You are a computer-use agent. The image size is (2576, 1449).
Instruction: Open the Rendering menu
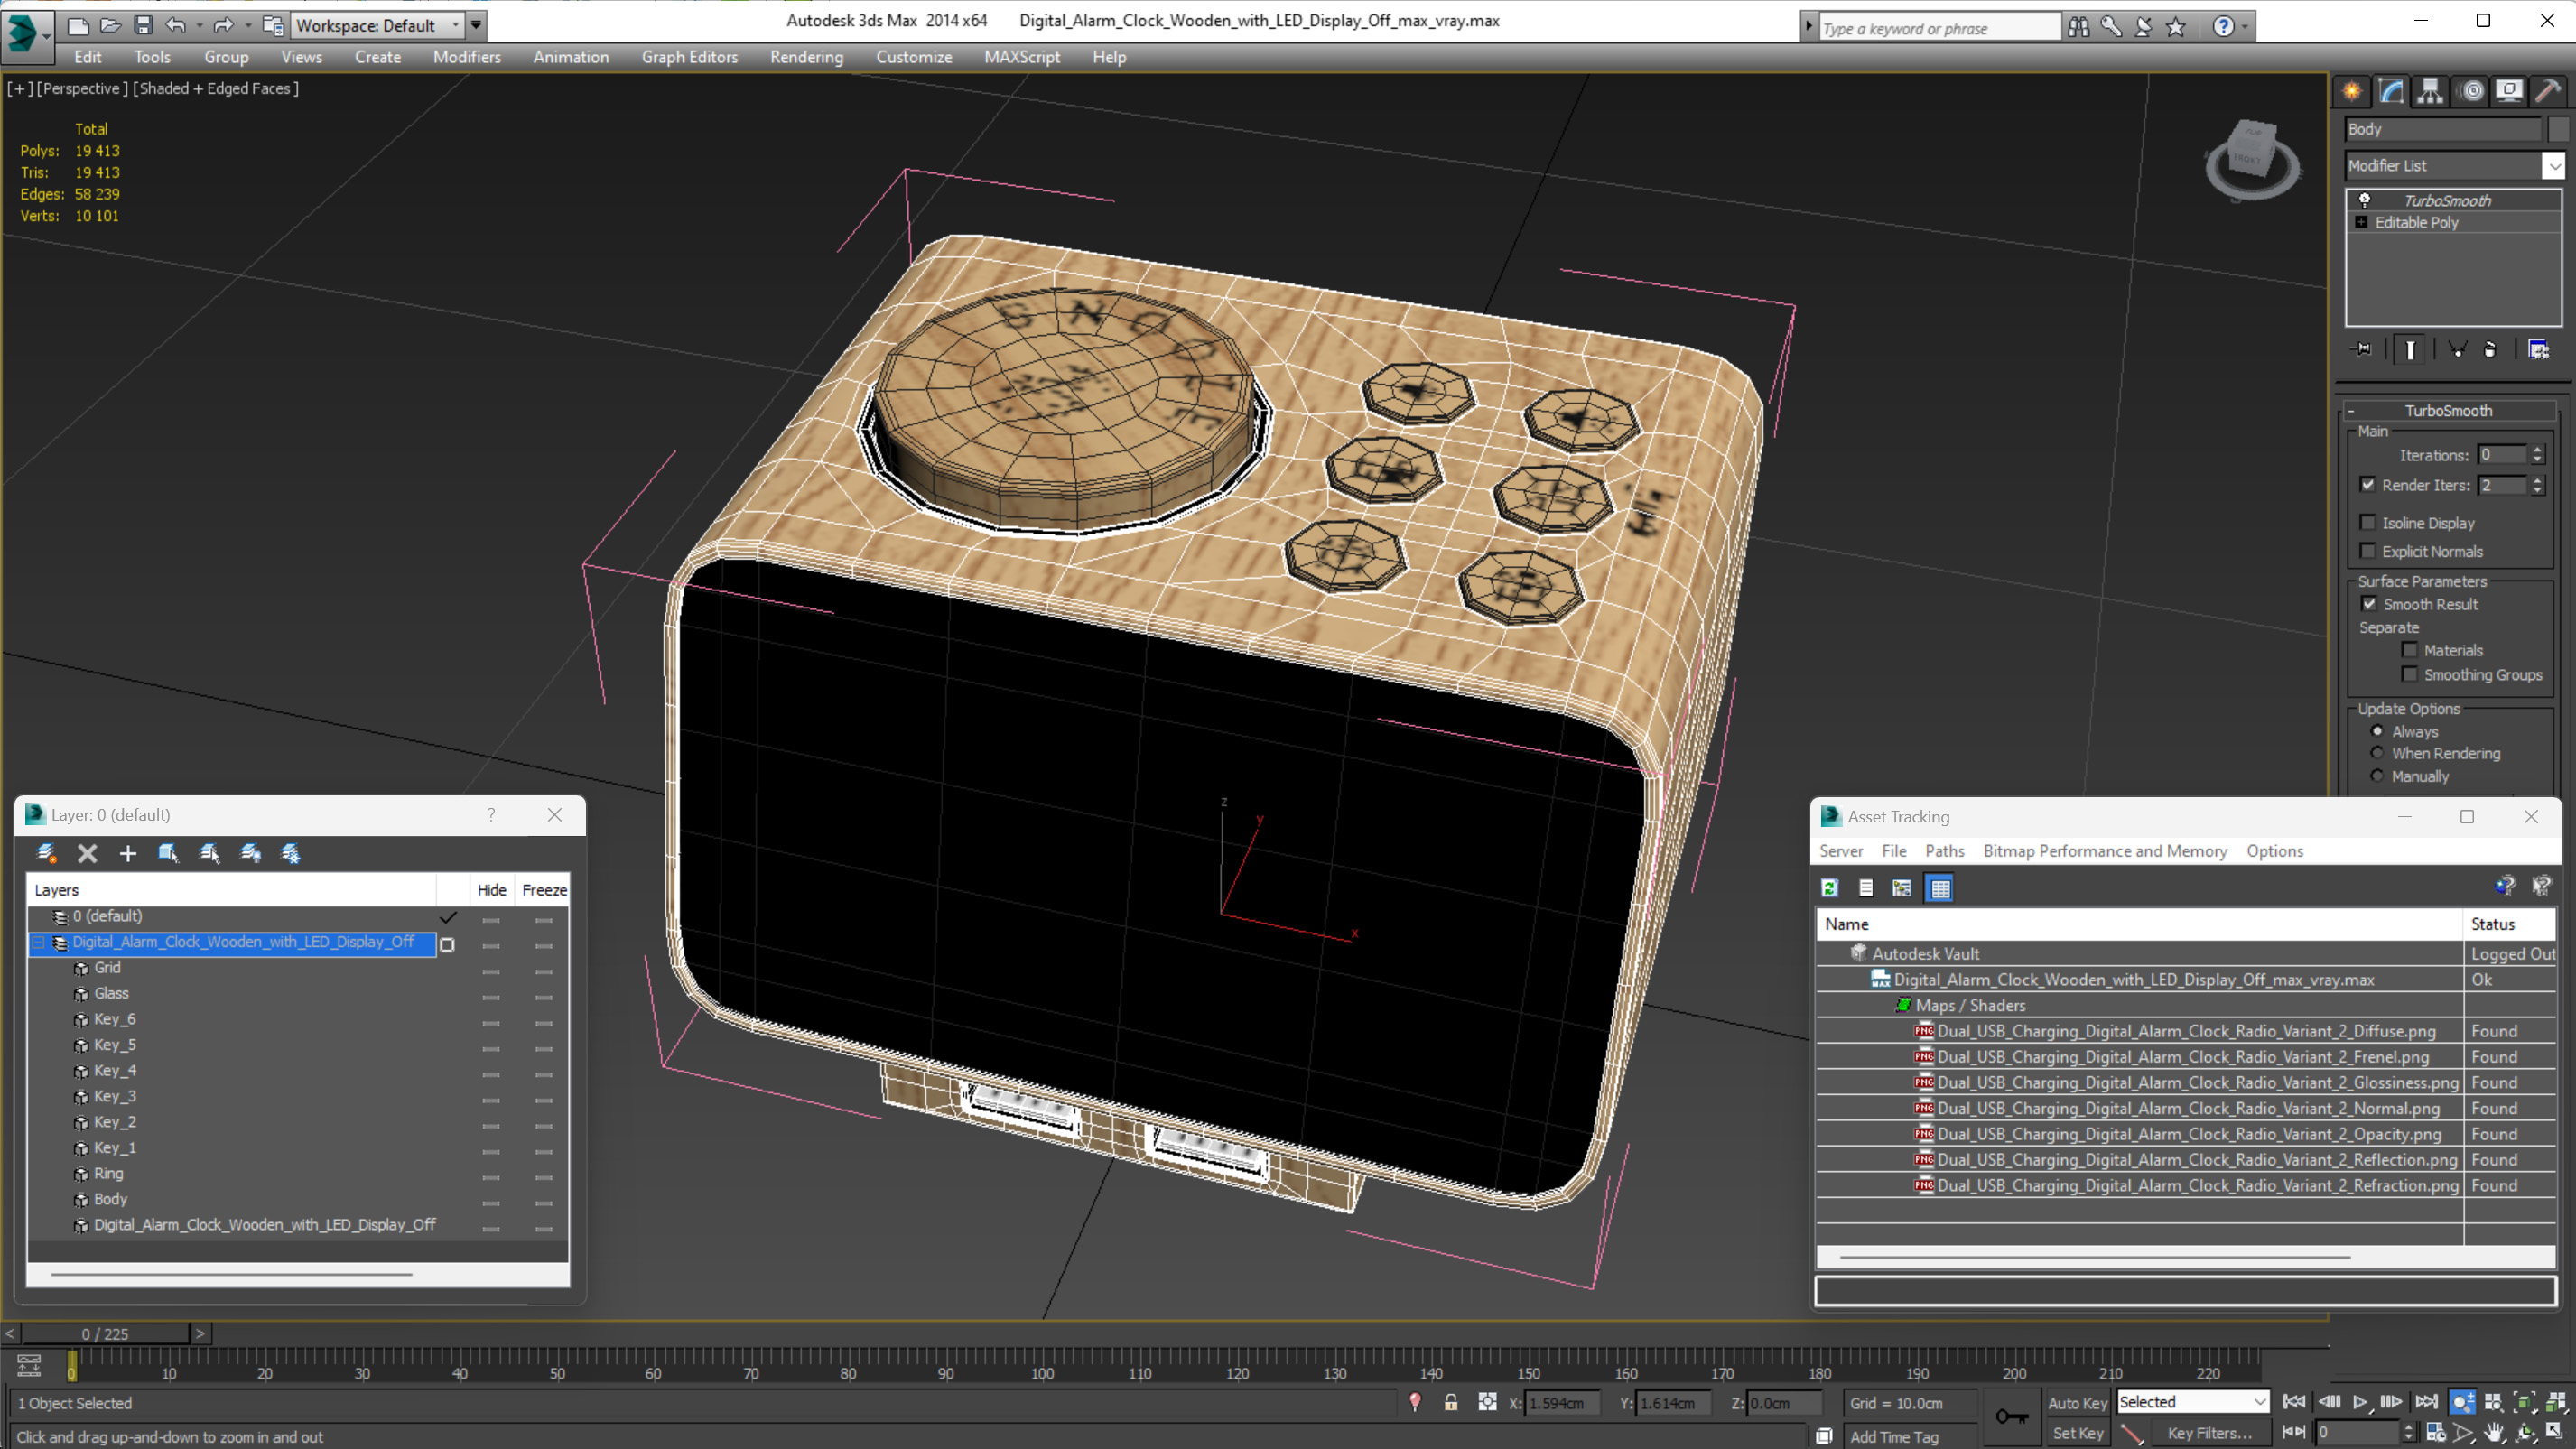(806, 57)
